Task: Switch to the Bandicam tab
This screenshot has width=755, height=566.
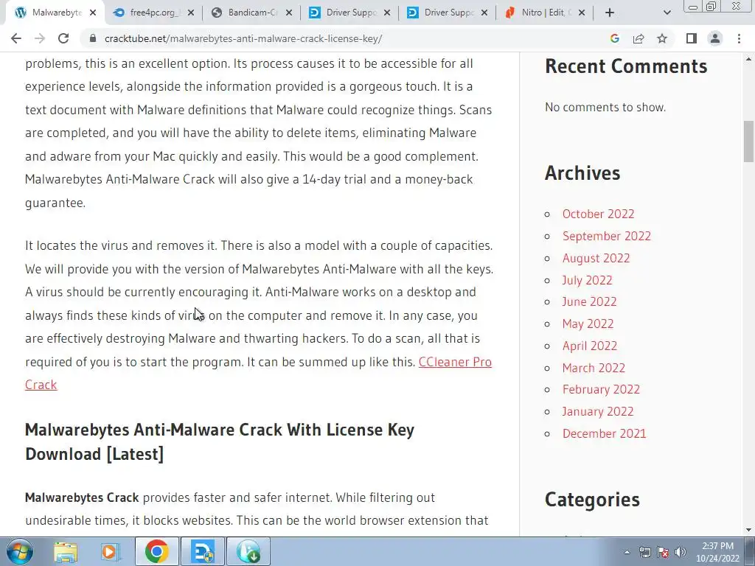Action: [252, 13]
